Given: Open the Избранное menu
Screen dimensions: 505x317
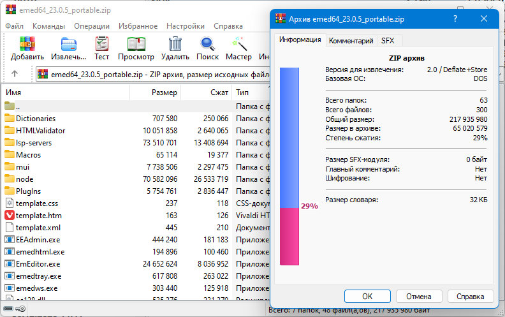Looking at the screenshot, I should pos(138,26).
